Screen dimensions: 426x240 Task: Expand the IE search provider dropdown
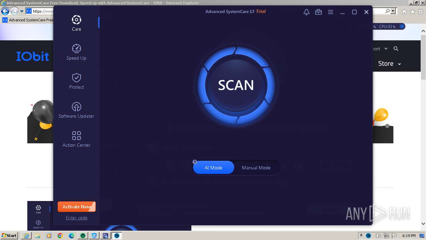pyautogui.click(x=393, y=11)
